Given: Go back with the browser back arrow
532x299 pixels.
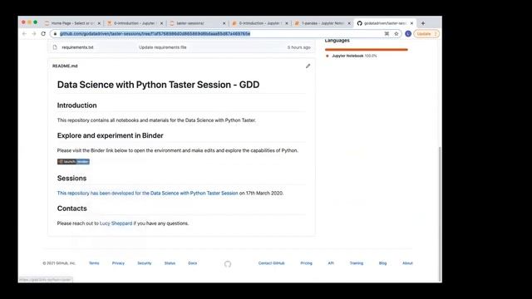Looking at the screenshot, I should 24,34.
